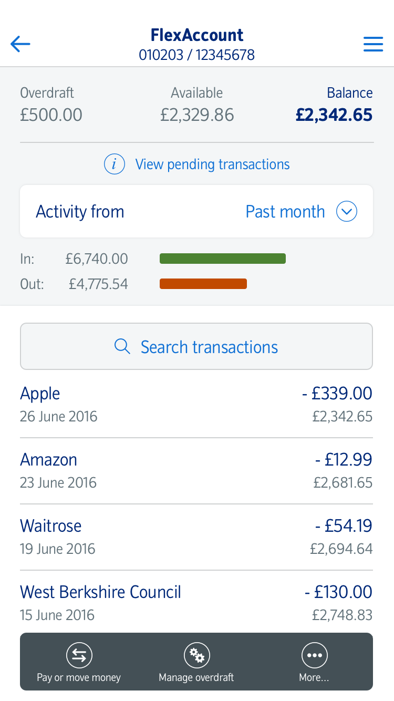Select the Waitrose transaction
394x701 pixels.
click(x=196, y=537)
